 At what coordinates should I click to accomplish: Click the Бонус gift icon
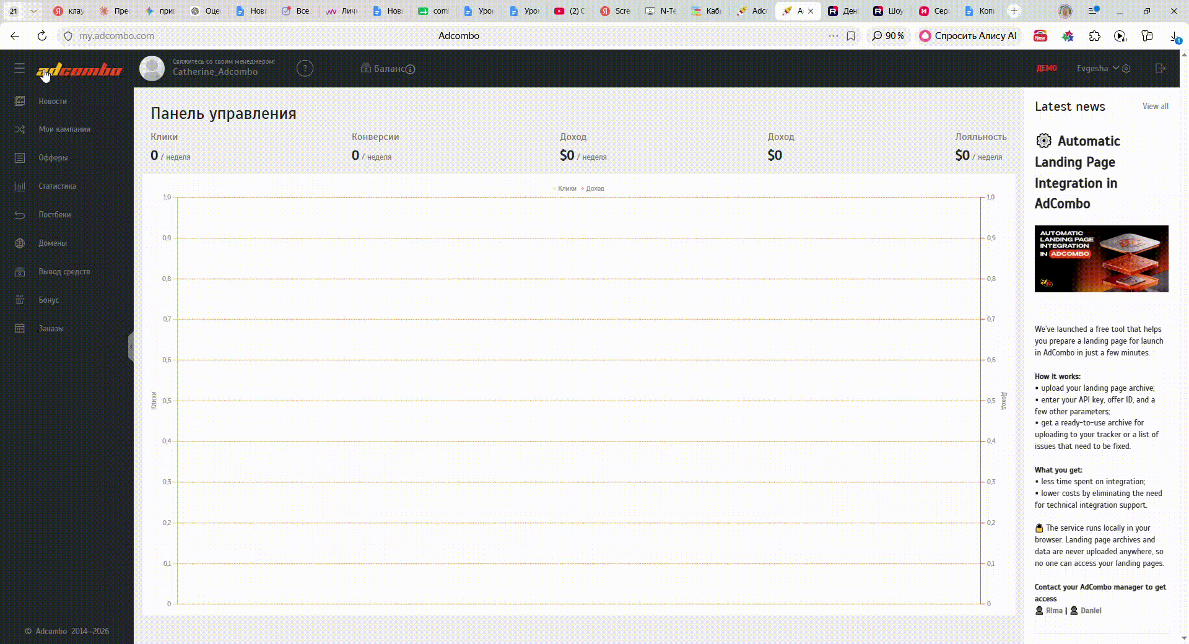pyautogui.click(x=20, y=300)
